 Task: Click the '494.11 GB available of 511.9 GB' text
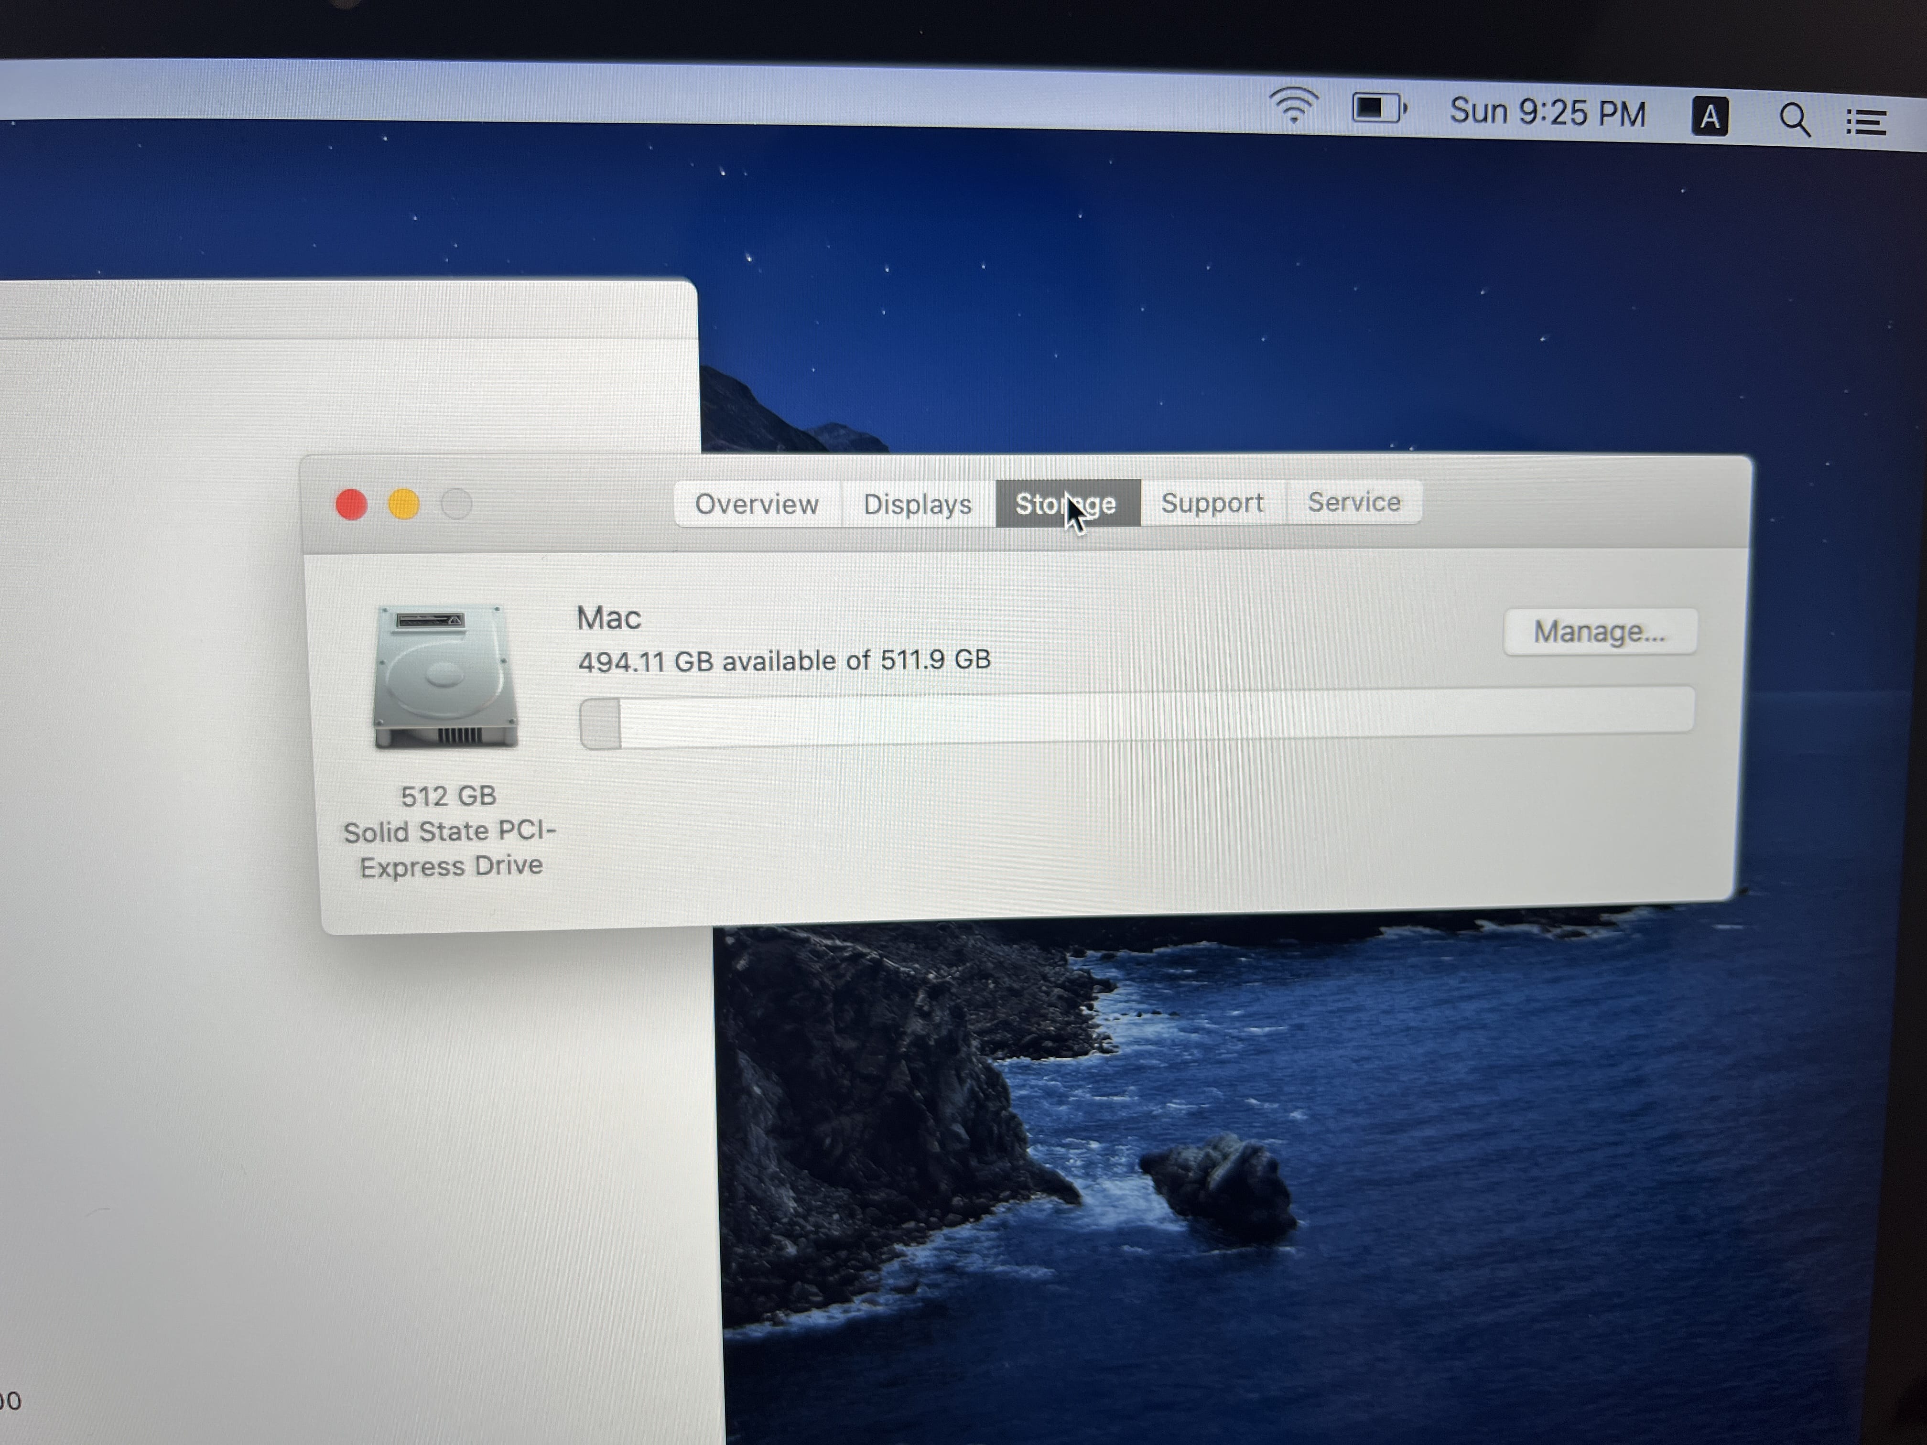[784, 660]
